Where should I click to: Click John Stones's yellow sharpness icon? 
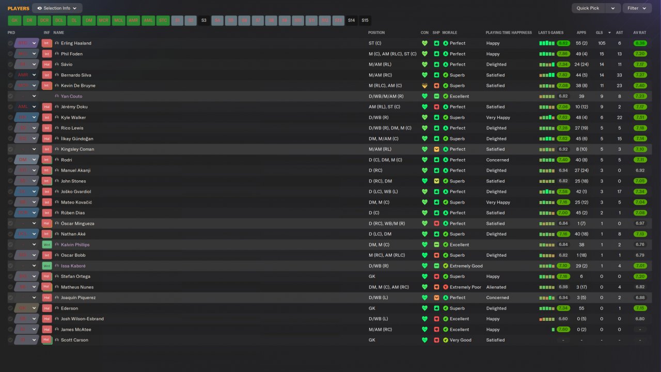pyautogui.click(x=436, y=181)
